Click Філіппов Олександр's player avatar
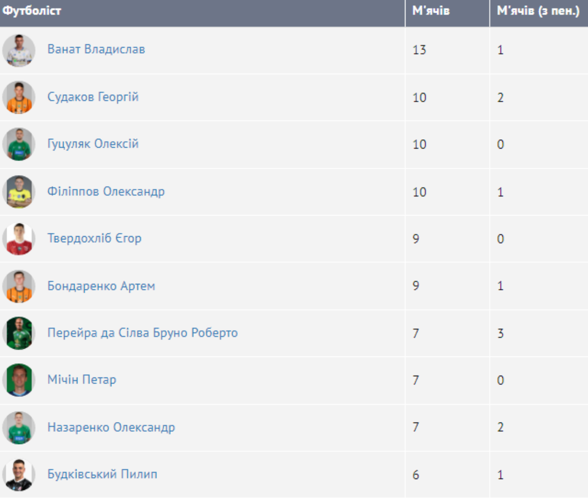This screenshot has width=588, height=499. coord(19,192)
